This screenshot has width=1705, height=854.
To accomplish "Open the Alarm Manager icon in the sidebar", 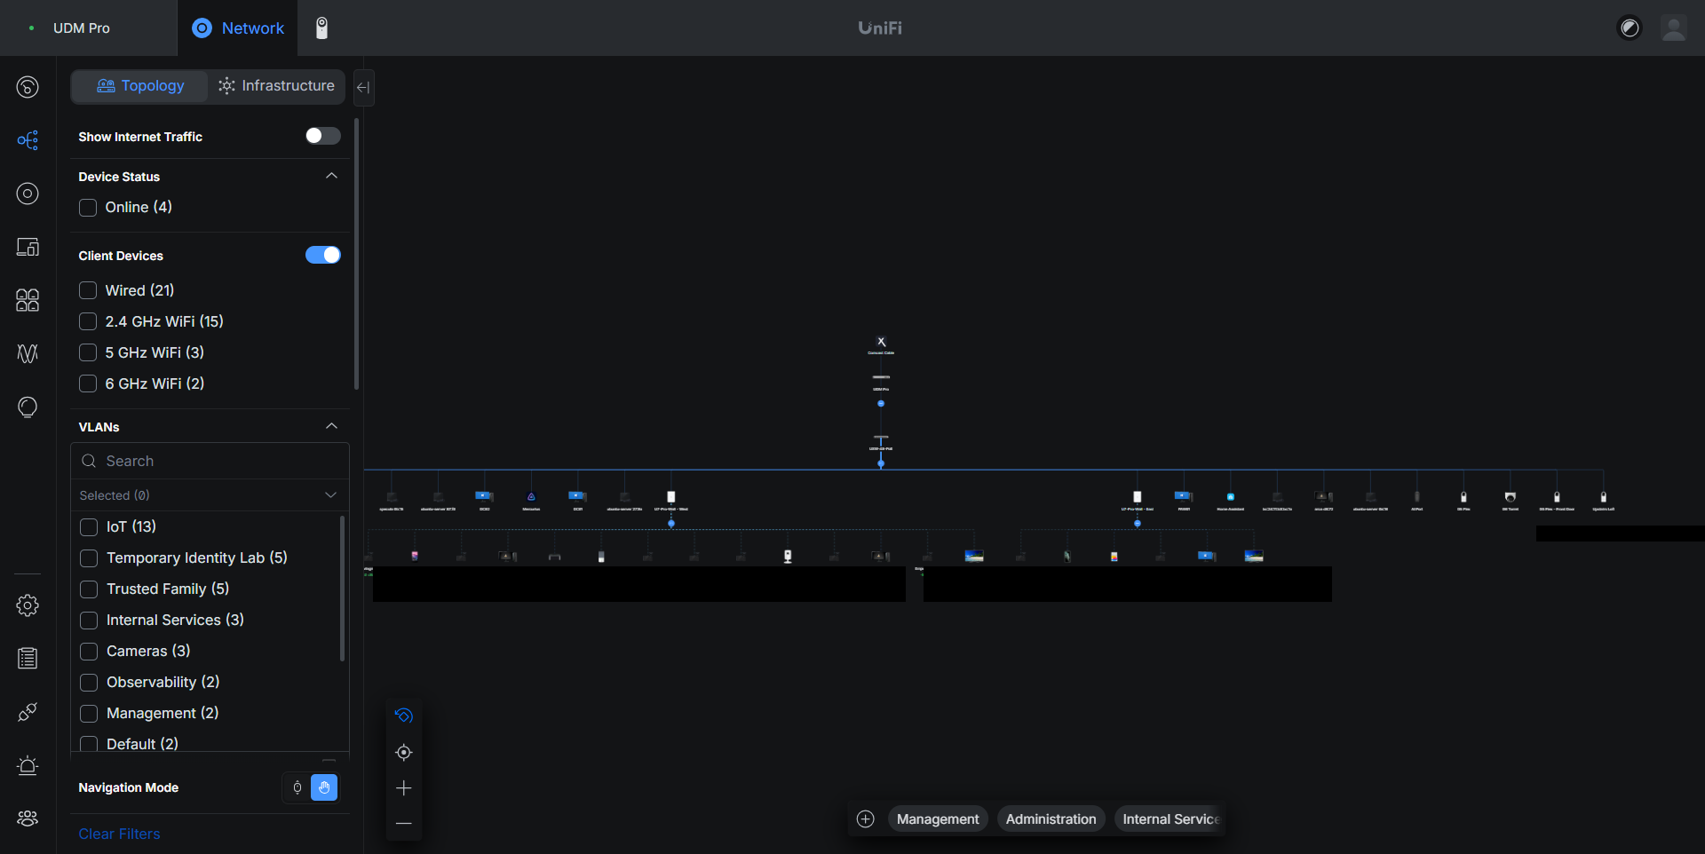I will point(28,765).
